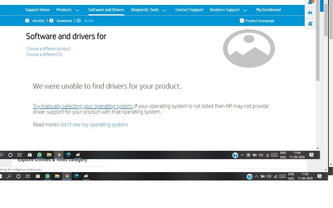This screenshot has height=208, width=333.
Task: Click step 1 circle icon before Identify
Action: (x=27, y=20)
